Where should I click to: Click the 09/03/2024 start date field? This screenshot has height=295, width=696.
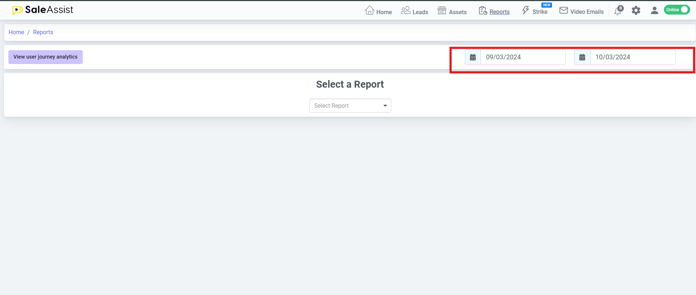[x=523, y=57]
